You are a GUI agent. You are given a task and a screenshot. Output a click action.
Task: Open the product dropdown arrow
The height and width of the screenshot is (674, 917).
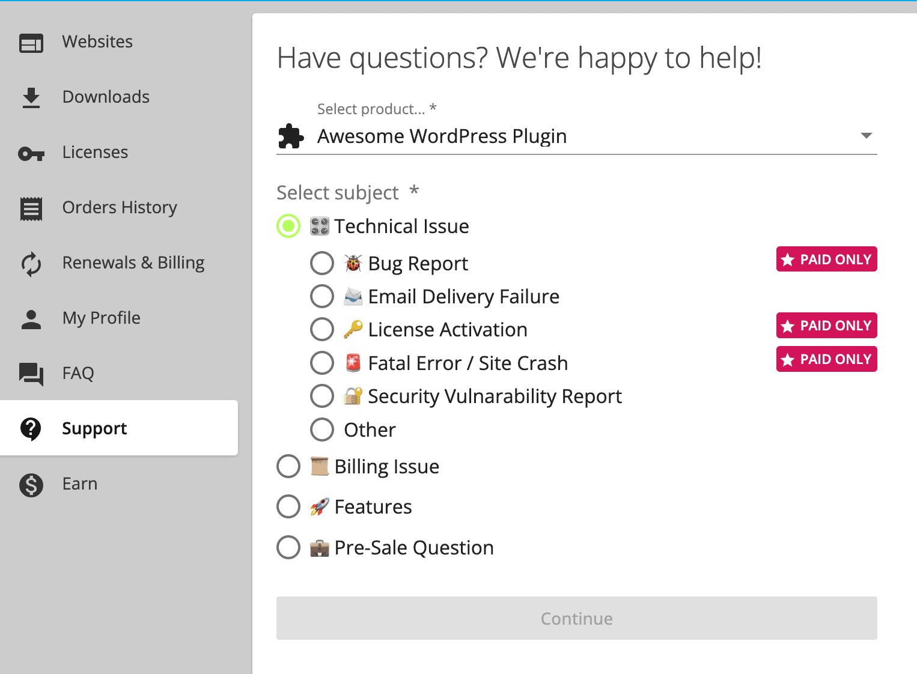(866, 136)
